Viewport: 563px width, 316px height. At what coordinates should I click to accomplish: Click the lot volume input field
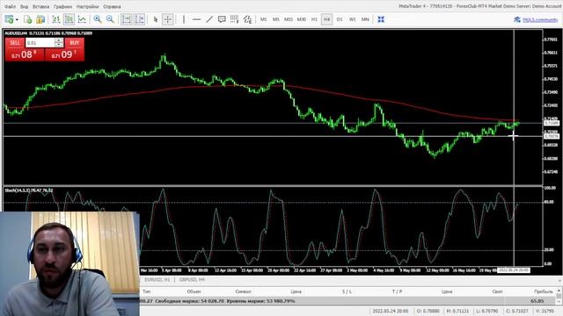(40, 43)
